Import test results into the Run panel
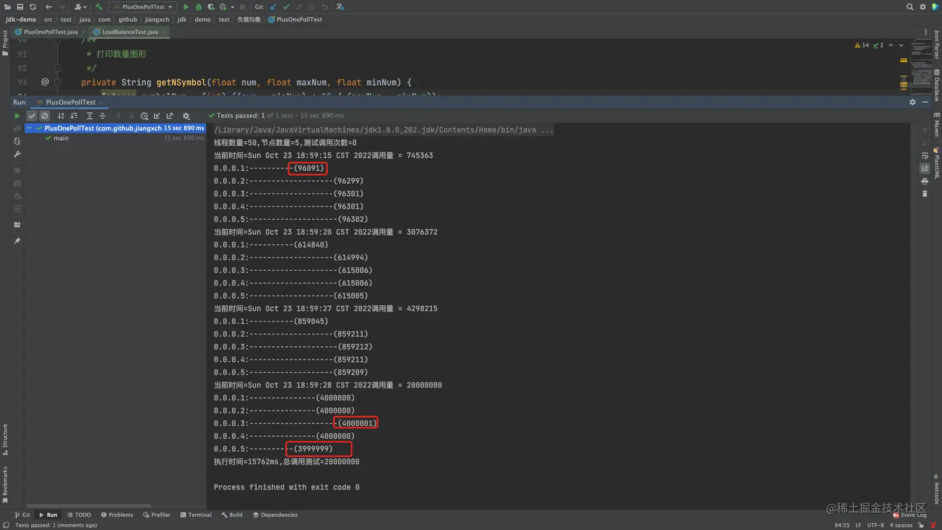 click(157, 116)
